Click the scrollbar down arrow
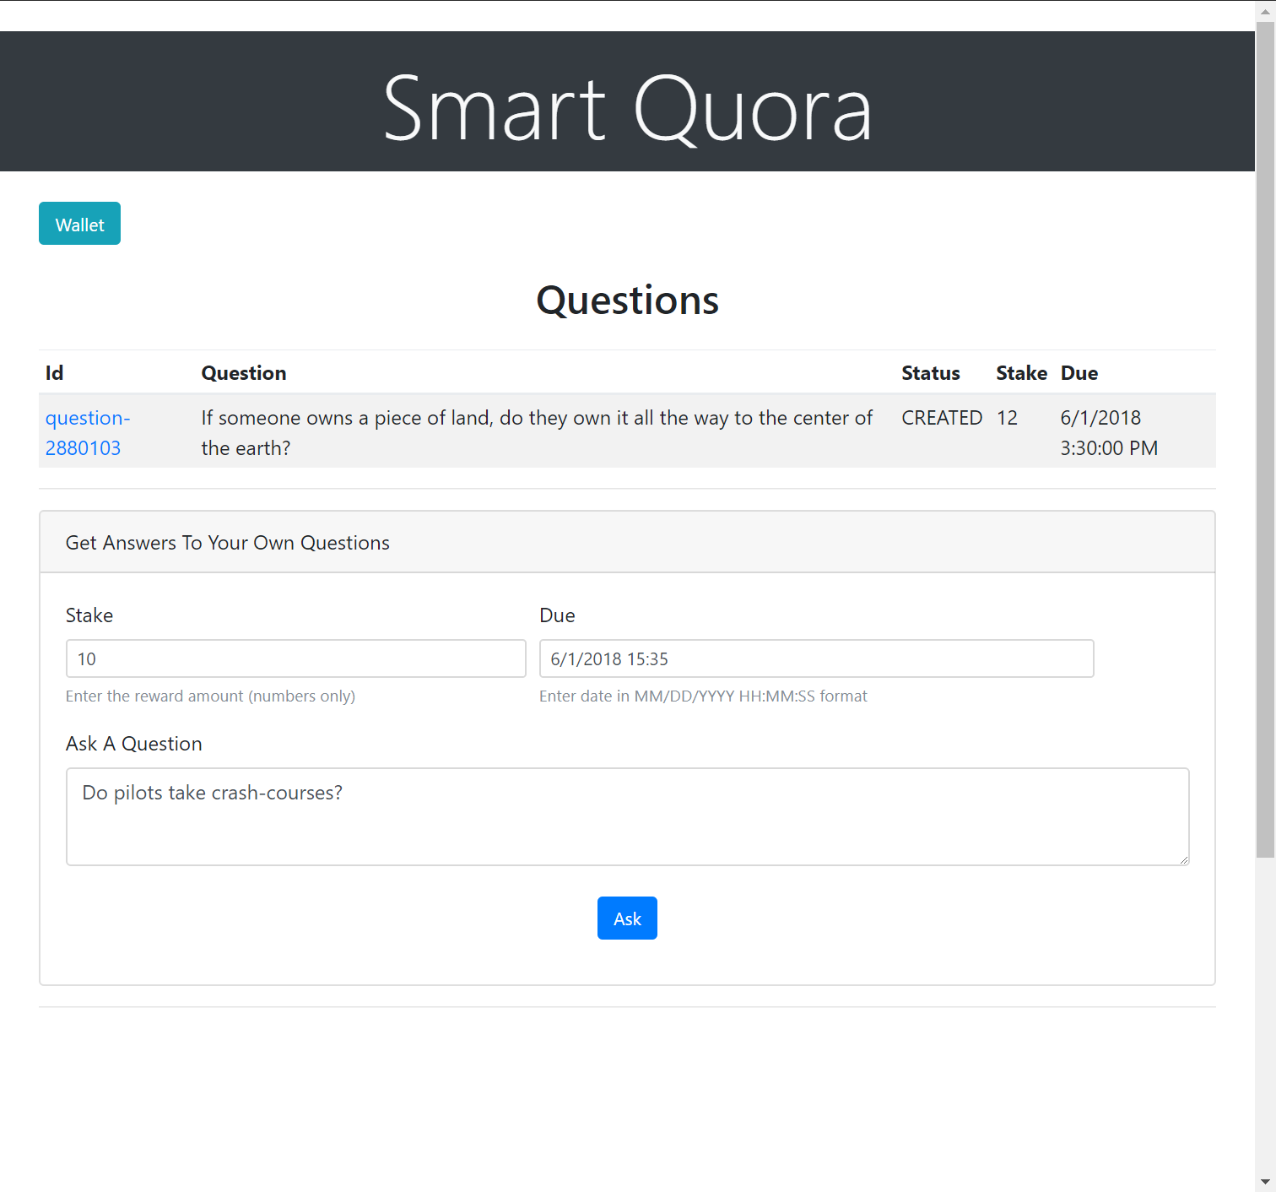Viewport: 1276px width, 1192px height. click(x=1265, y=1182)
